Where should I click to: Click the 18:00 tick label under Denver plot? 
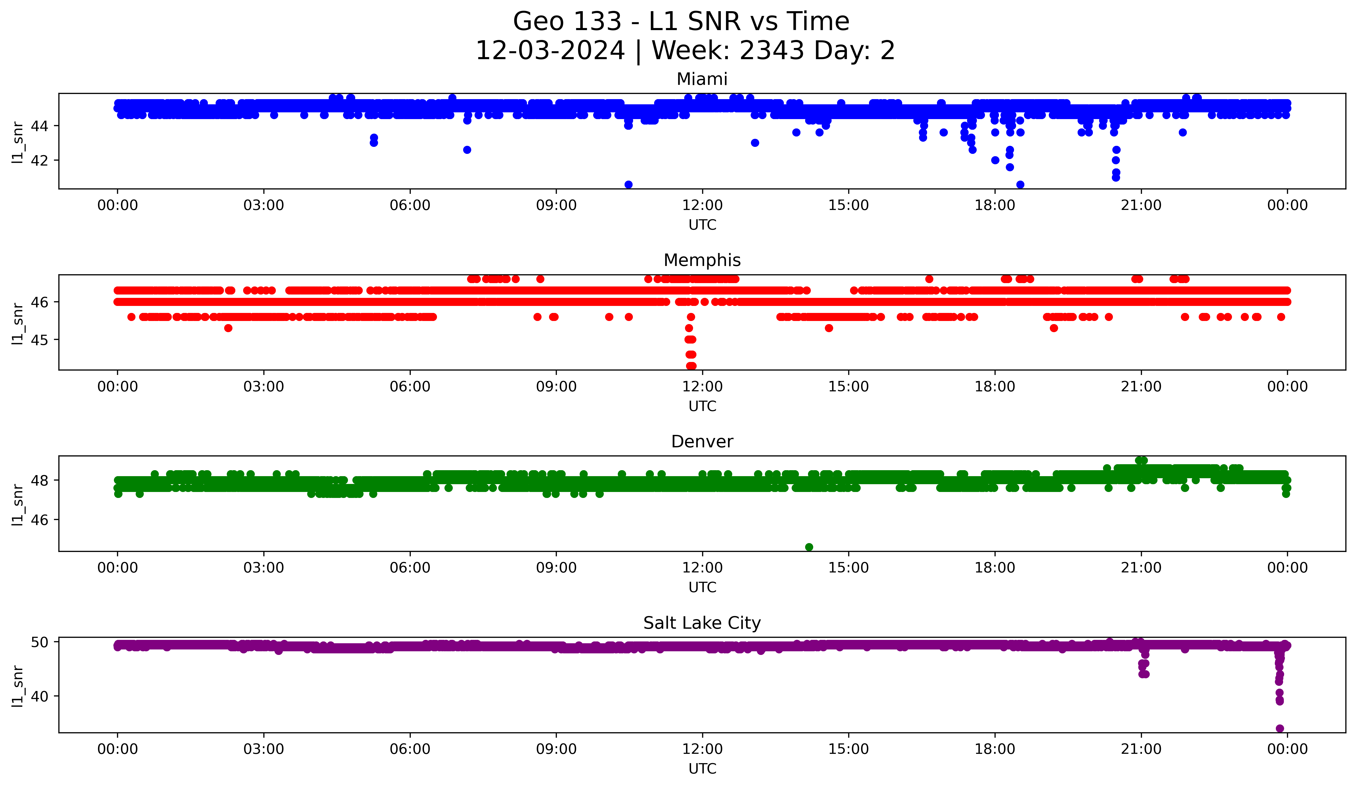[x=995, y=568]
